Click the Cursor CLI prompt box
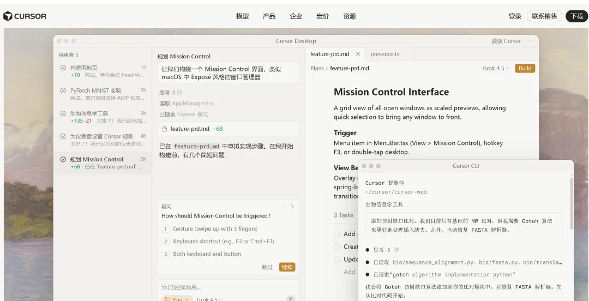The image size is (589, 301). [464, 225]
